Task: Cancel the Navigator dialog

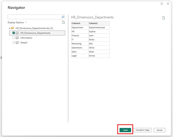Action: pyautogui.click(x=159, y=130)
